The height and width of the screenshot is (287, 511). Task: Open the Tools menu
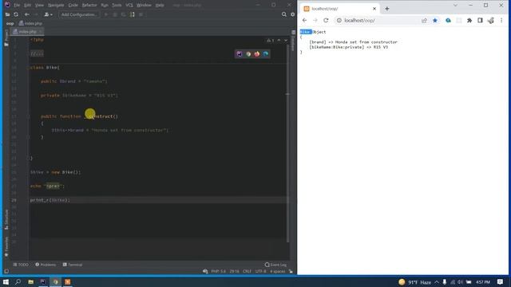117,6
